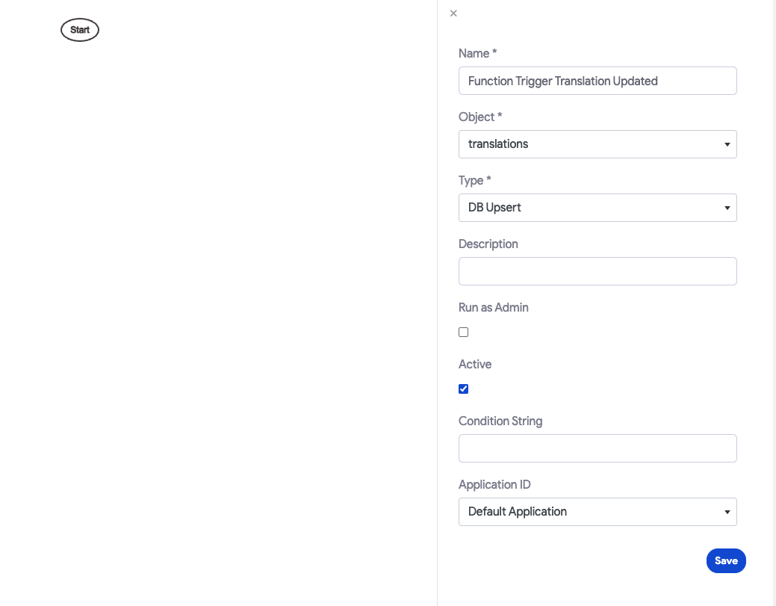Enable the Run as Admin checkbox

(463, 332)
